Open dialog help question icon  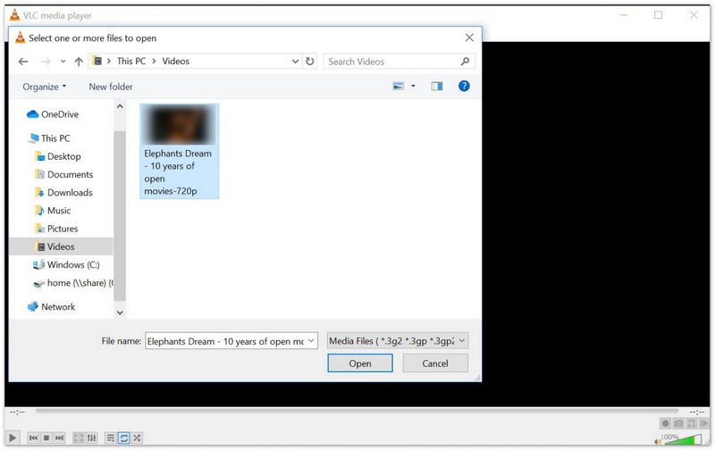[x=464, y=86]
